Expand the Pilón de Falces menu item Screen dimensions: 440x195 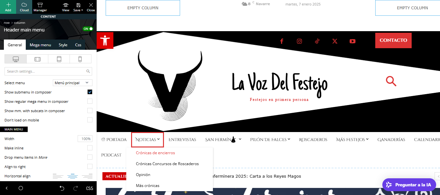tap(270, 140)
